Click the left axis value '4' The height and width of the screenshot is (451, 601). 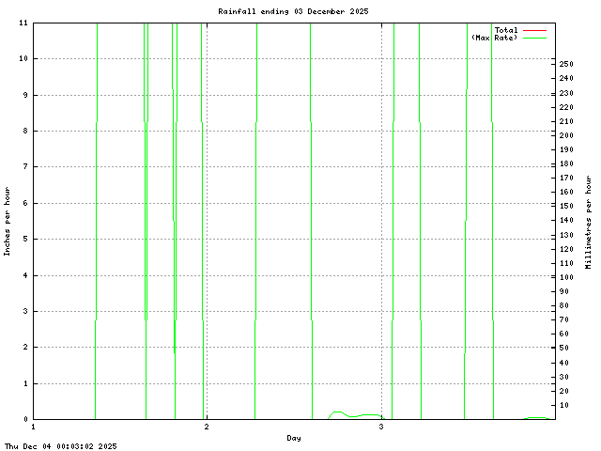click(x=25, y=275)
